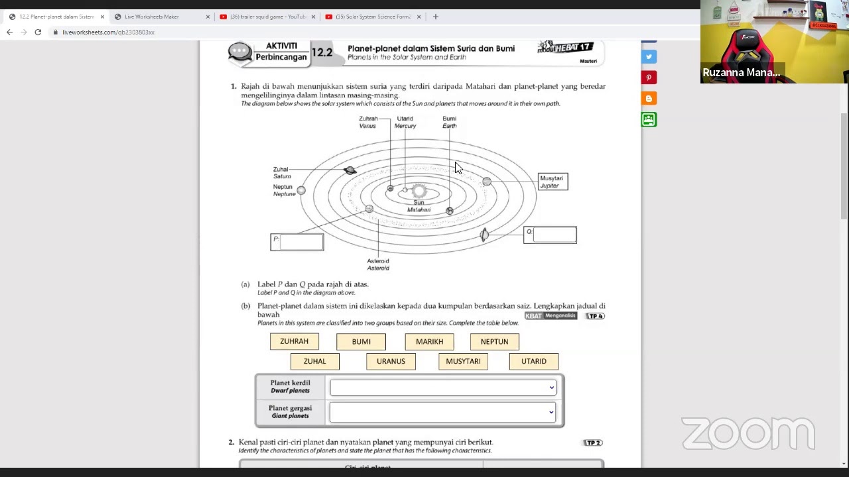The width and height of the screenshot is (849, 477).
Task: Click the Q label answer box
Action: 555,235
